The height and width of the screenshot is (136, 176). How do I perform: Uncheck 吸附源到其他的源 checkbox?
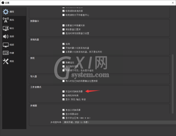[x=63, y=11]
